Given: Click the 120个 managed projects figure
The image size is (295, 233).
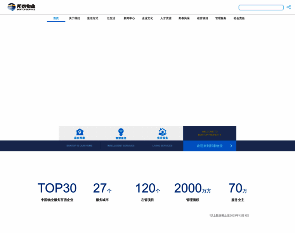Looking at the screenshot, I should pyautogui.click(x=147, y=188).
